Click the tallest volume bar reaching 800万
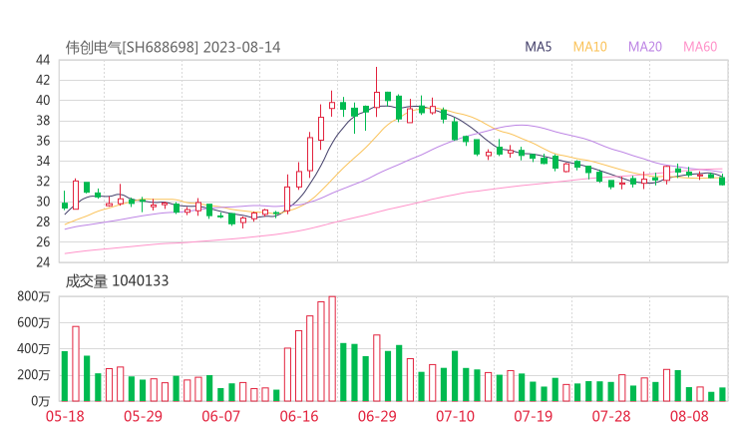This screenshot has height=439, width=738. click(x=332, y=349)
